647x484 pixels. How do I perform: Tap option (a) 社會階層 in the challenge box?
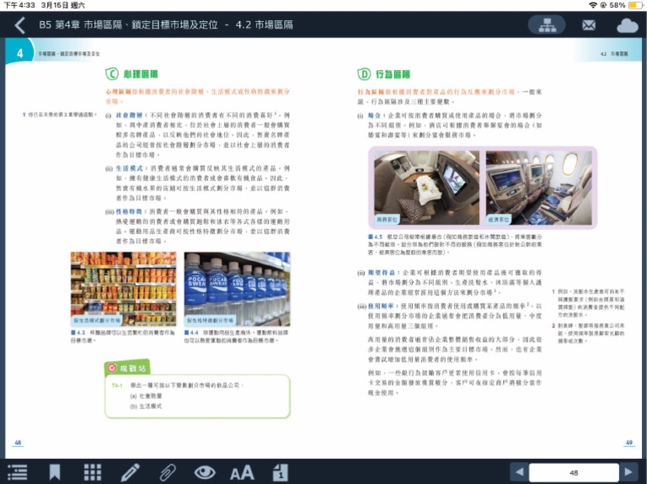(146, 396)
